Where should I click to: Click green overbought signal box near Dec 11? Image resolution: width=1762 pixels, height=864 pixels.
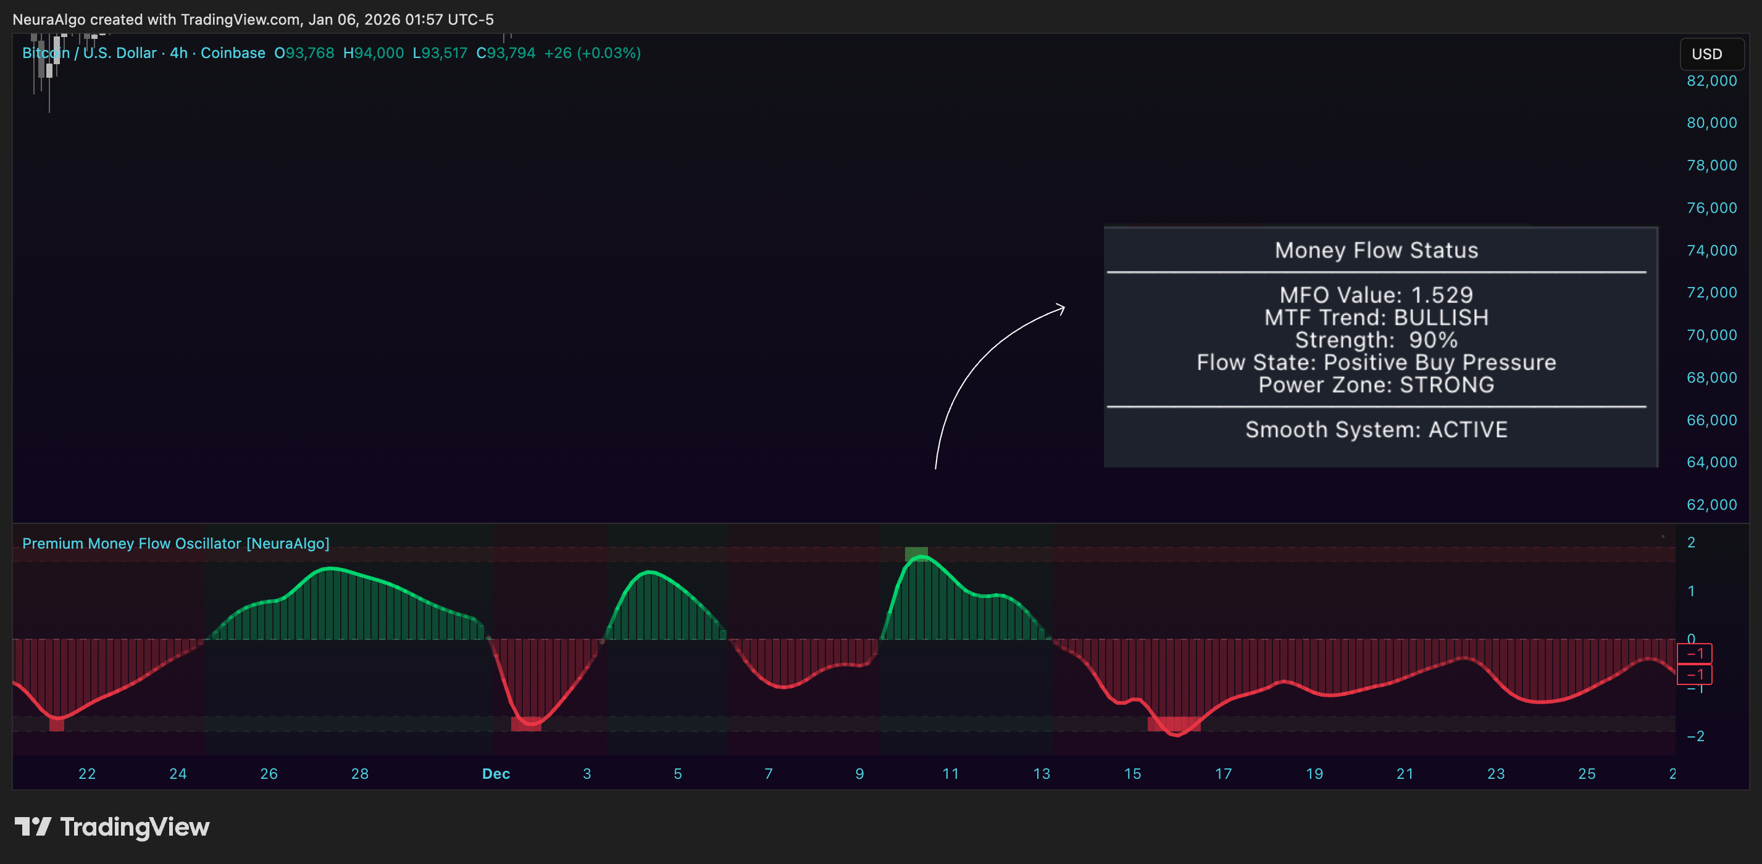[x=917, y=554]
